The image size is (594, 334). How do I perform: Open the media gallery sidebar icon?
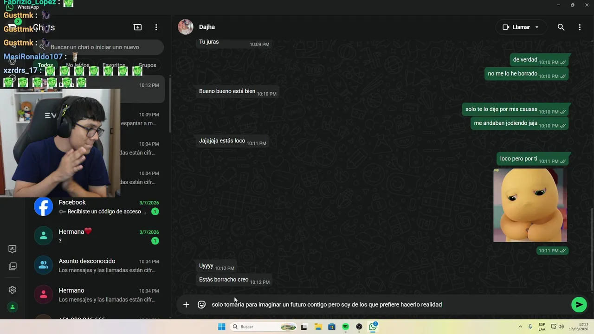click(13, 266)
